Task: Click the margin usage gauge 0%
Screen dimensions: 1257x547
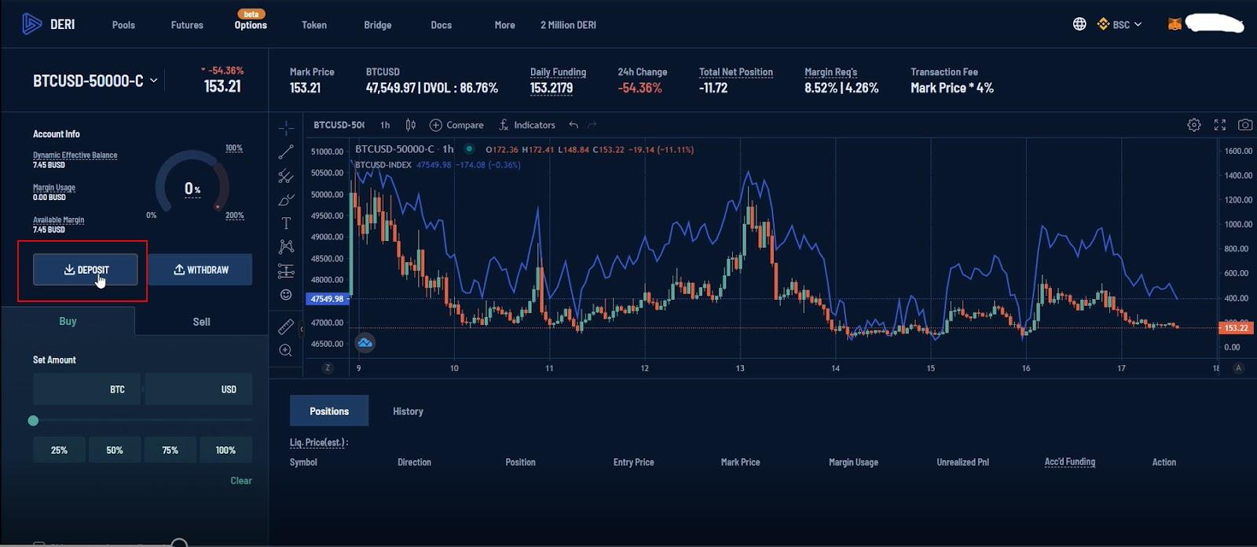Action: [192, 189]
